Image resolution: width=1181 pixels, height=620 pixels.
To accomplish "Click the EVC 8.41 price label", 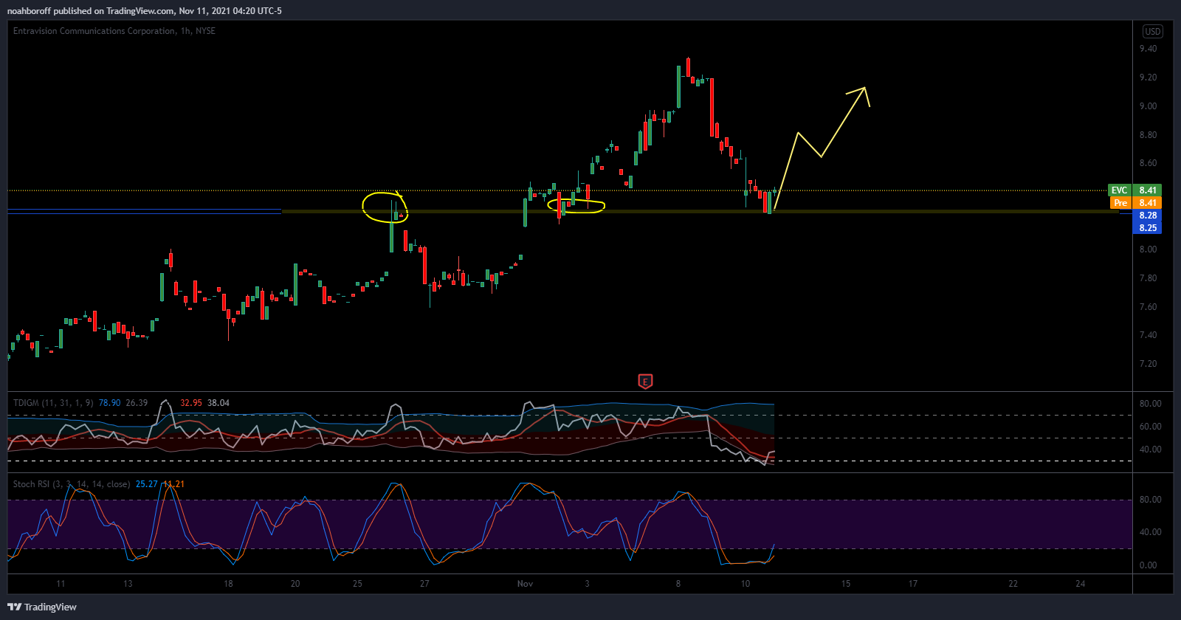I will (1134, 190).
